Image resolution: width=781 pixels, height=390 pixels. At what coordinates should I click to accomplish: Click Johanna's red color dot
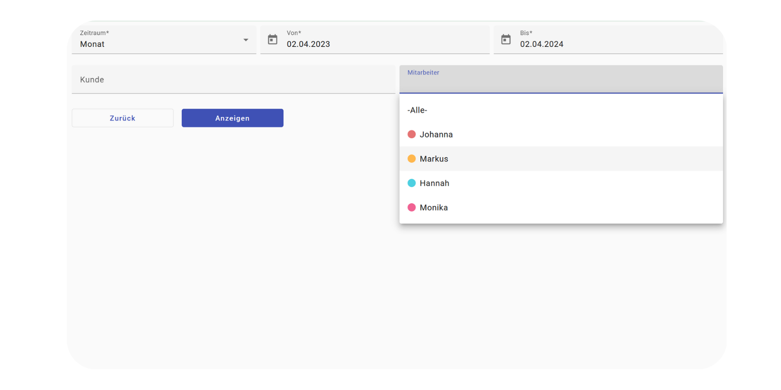point(411,134)
